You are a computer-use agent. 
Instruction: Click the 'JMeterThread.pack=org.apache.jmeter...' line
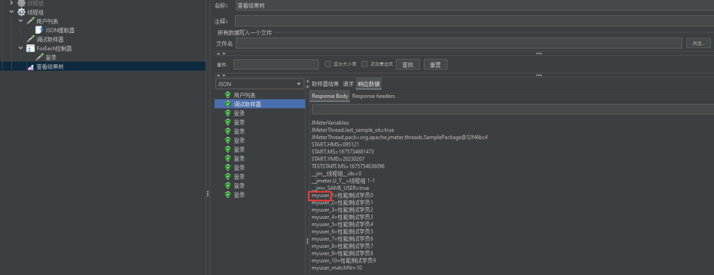[400, 137]
